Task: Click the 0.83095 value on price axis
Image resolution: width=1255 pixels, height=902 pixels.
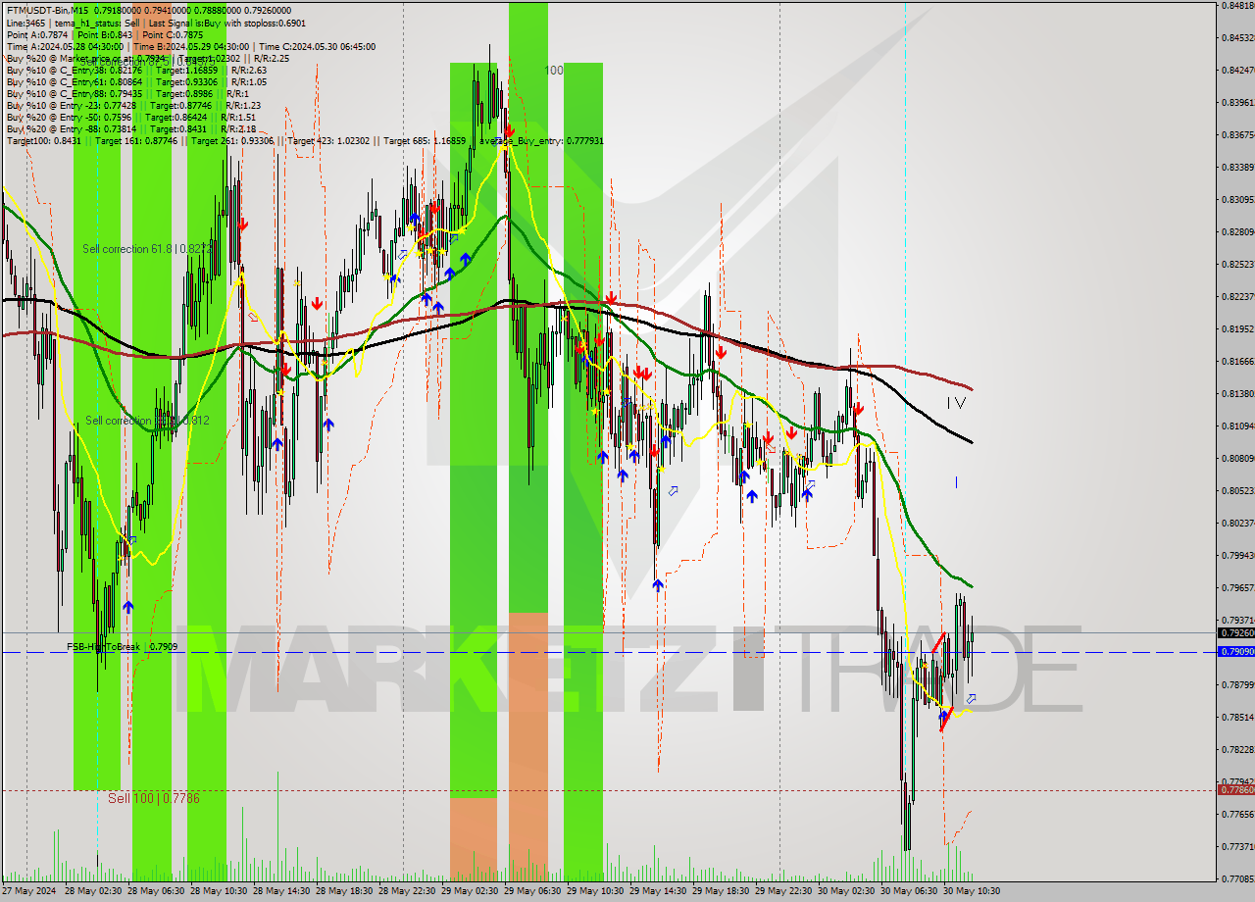Action: click(x=1237, y=199)
